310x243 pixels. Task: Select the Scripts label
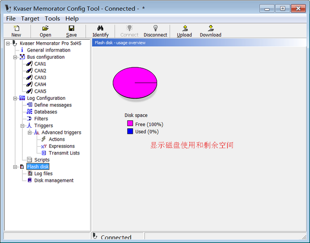(x=42, y=160)
